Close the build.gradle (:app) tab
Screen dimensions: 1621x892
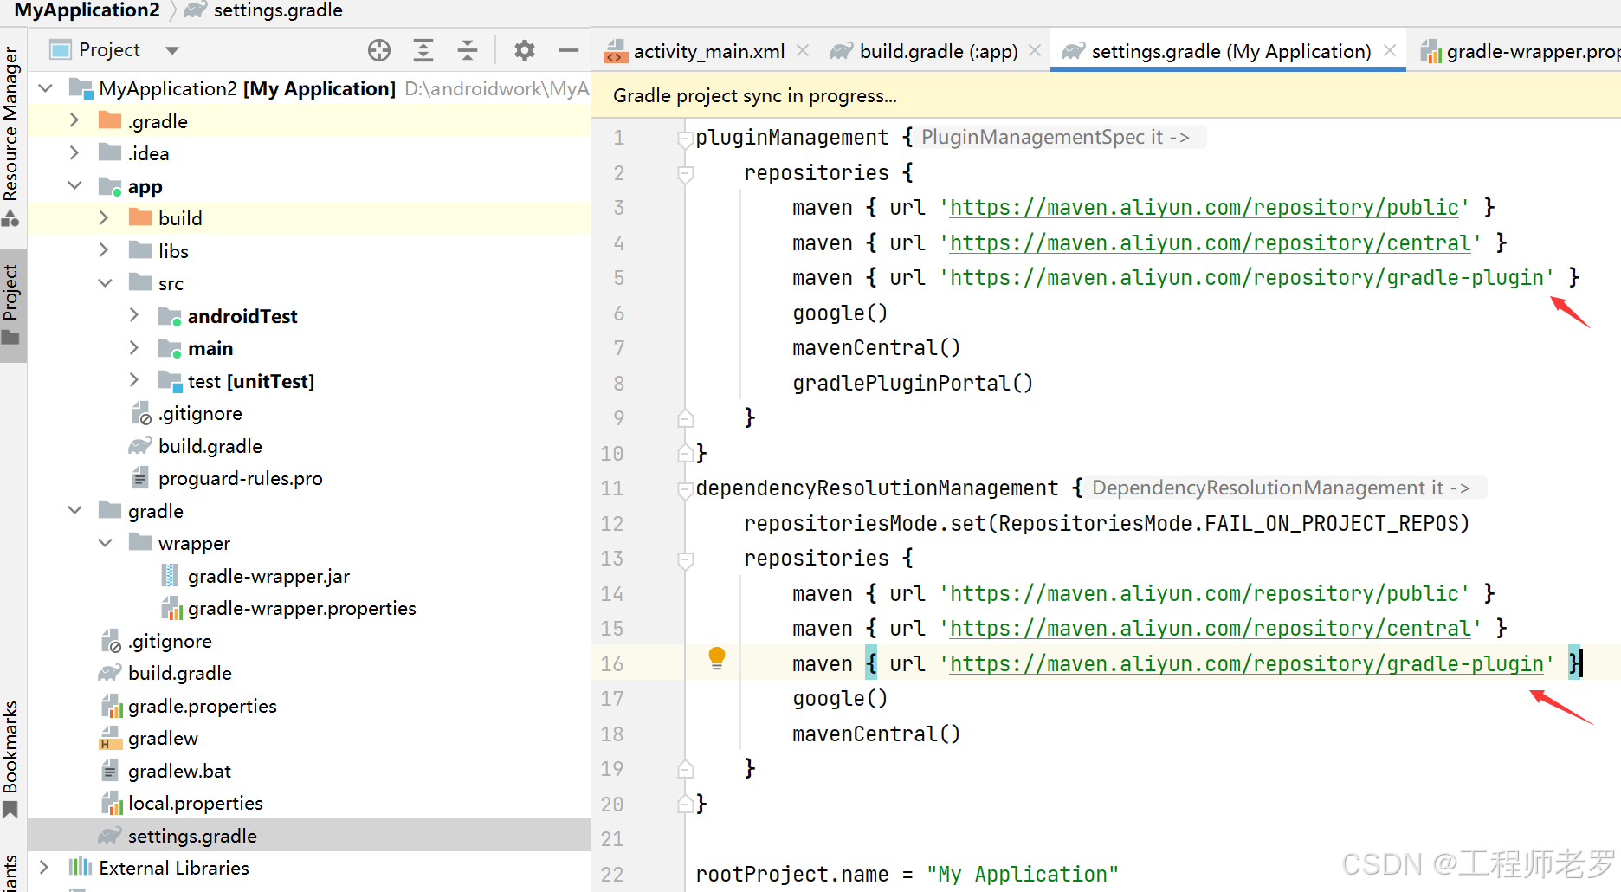[x=1035, y=50]
